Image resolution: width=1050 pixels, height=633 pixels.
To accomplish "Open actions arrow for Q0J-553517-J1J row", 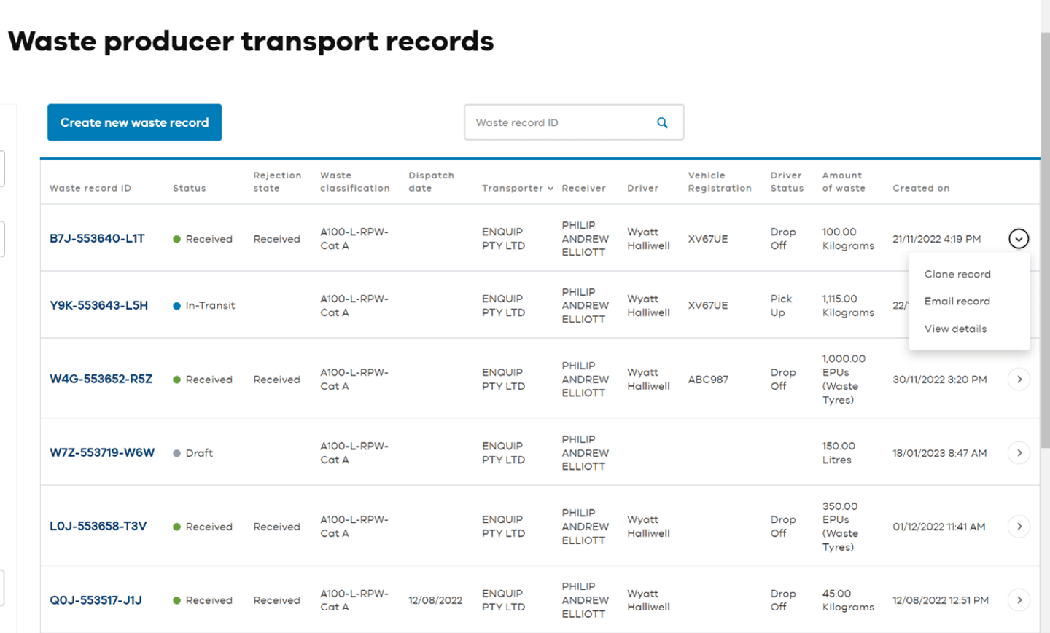I will click(x=1019, y=600).
